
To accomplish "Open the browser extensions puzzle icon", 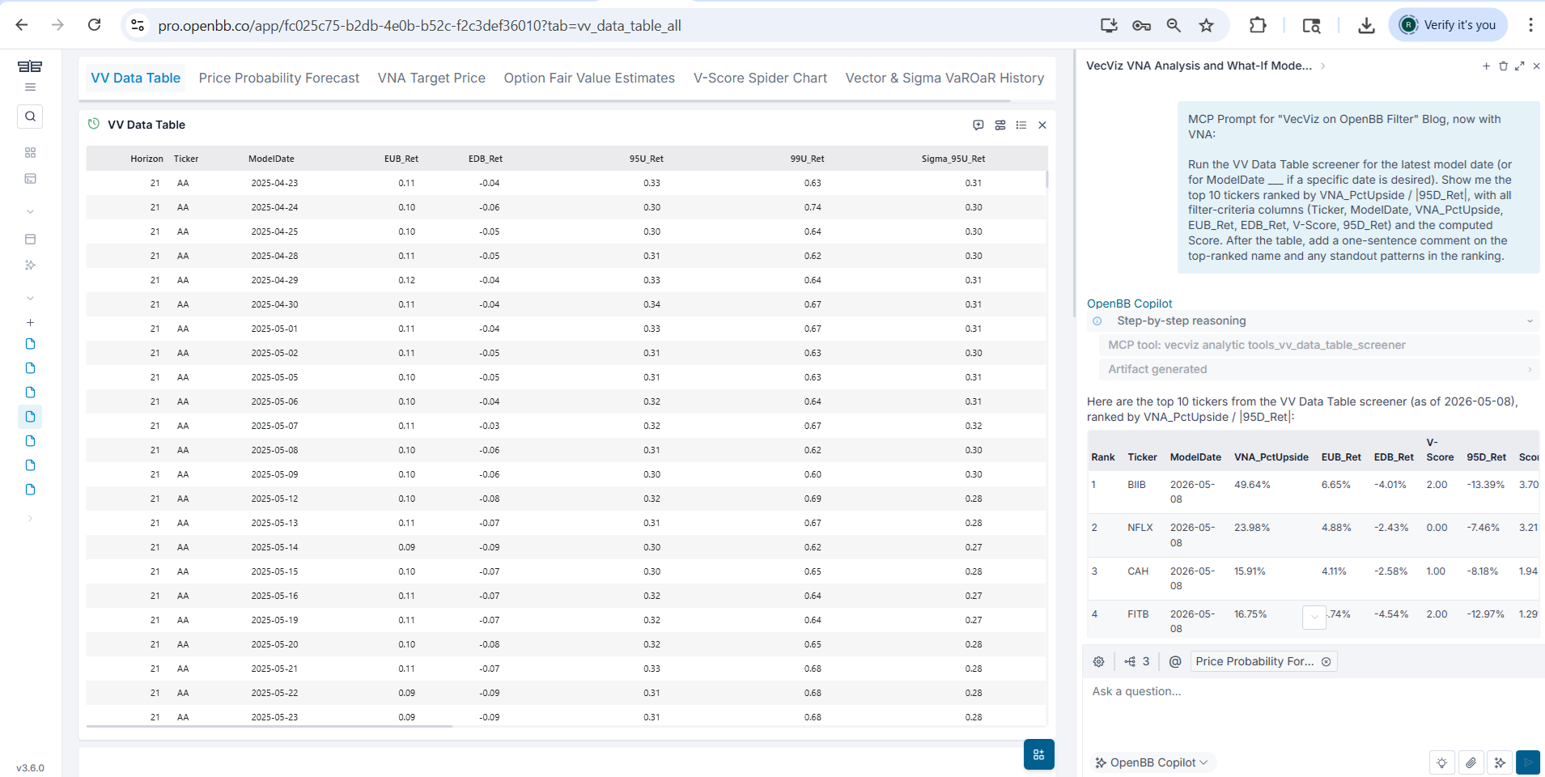I will 1258,25.
